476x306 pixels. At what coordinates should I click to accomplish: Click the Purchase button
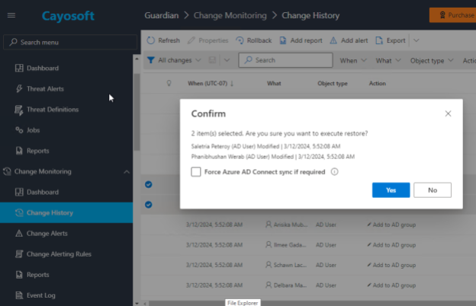click(453, 15)
